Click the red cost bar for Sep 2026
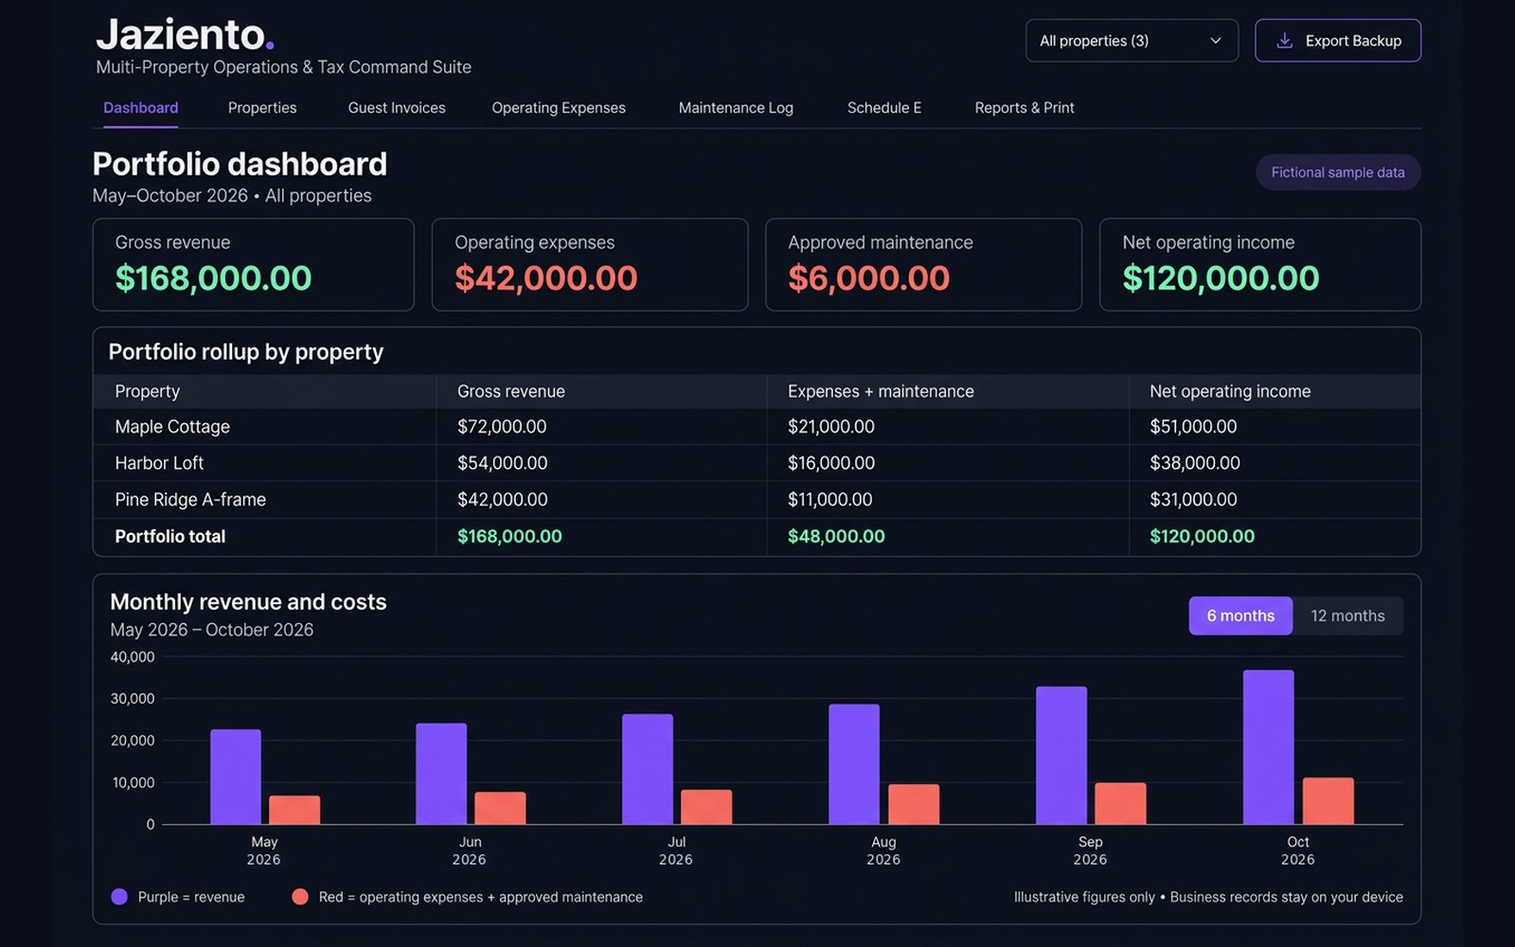The height and width of the screenshot is (947, 1515). coord(1120,803)
